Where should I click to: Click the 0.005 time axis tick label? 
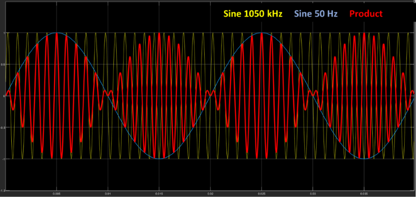tap(57, 194)
